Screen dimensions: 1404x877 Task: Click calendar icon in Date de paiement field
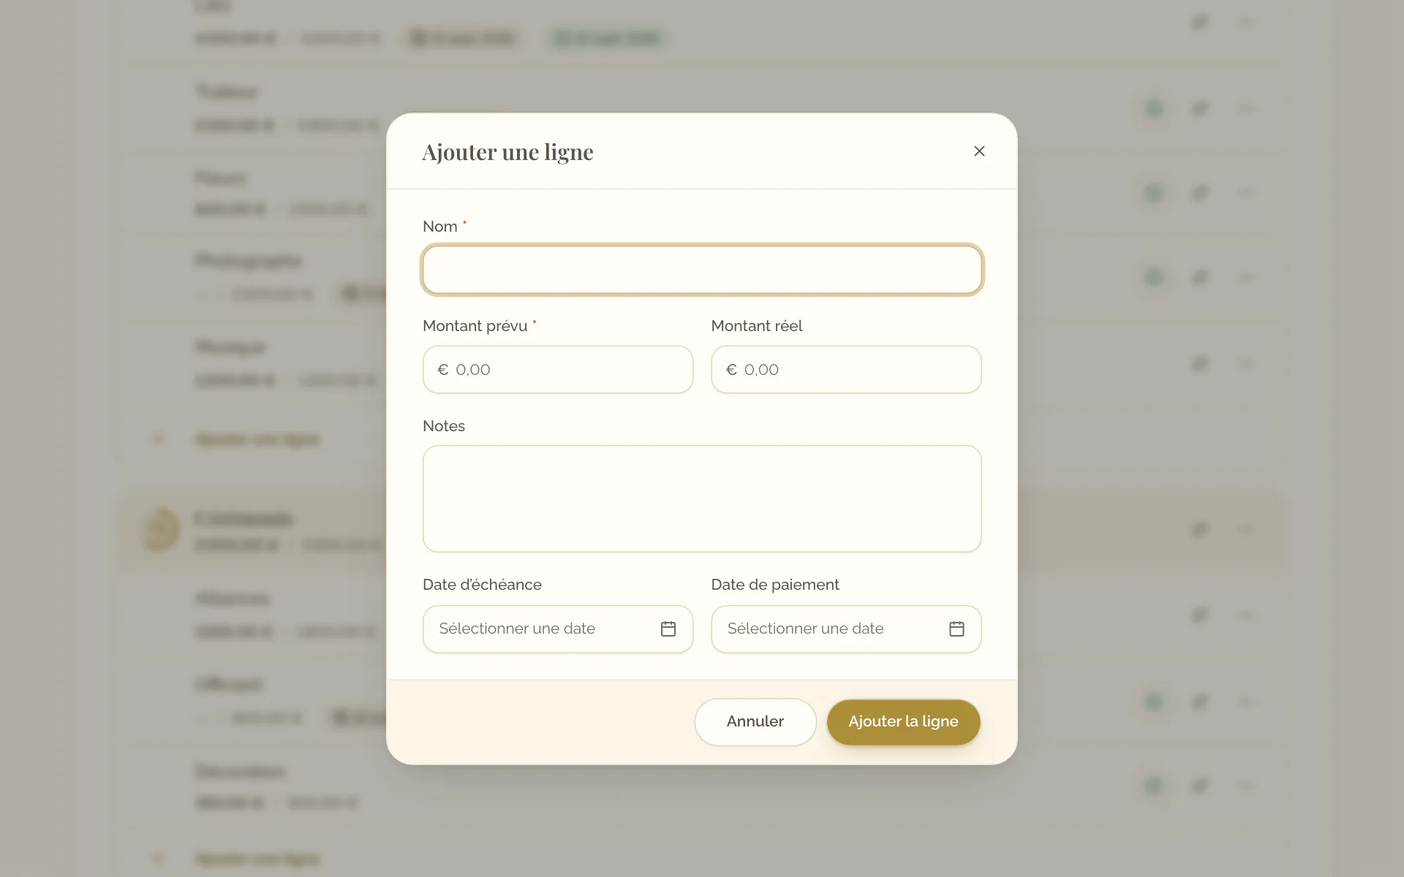[956, 629]
